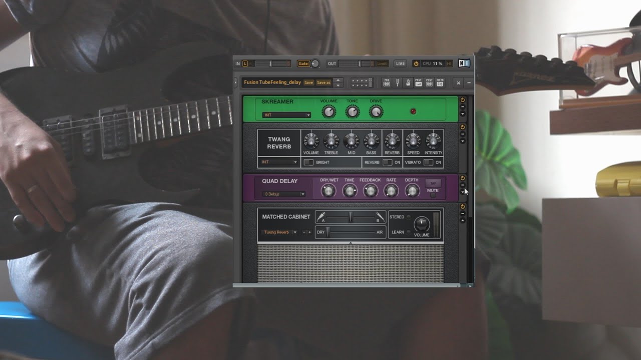
Task: Click the Skreamer Volume knob
Action: point(329,111)
